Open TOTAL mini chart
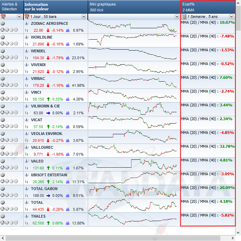Image resolution: width=241 pixels, height=241 pixels. coord(133,205)
